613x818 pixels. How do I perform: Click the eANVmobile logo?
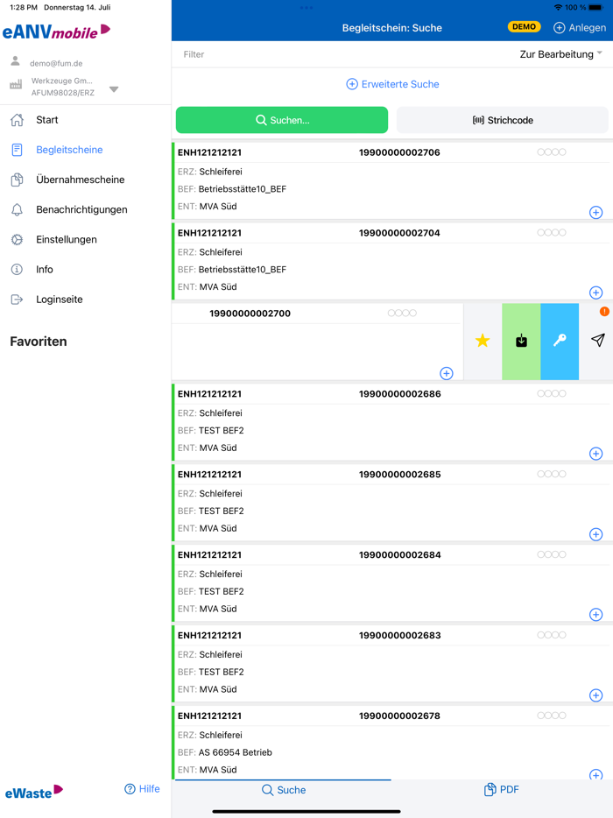pyautogui.click(x=56, y=32)
